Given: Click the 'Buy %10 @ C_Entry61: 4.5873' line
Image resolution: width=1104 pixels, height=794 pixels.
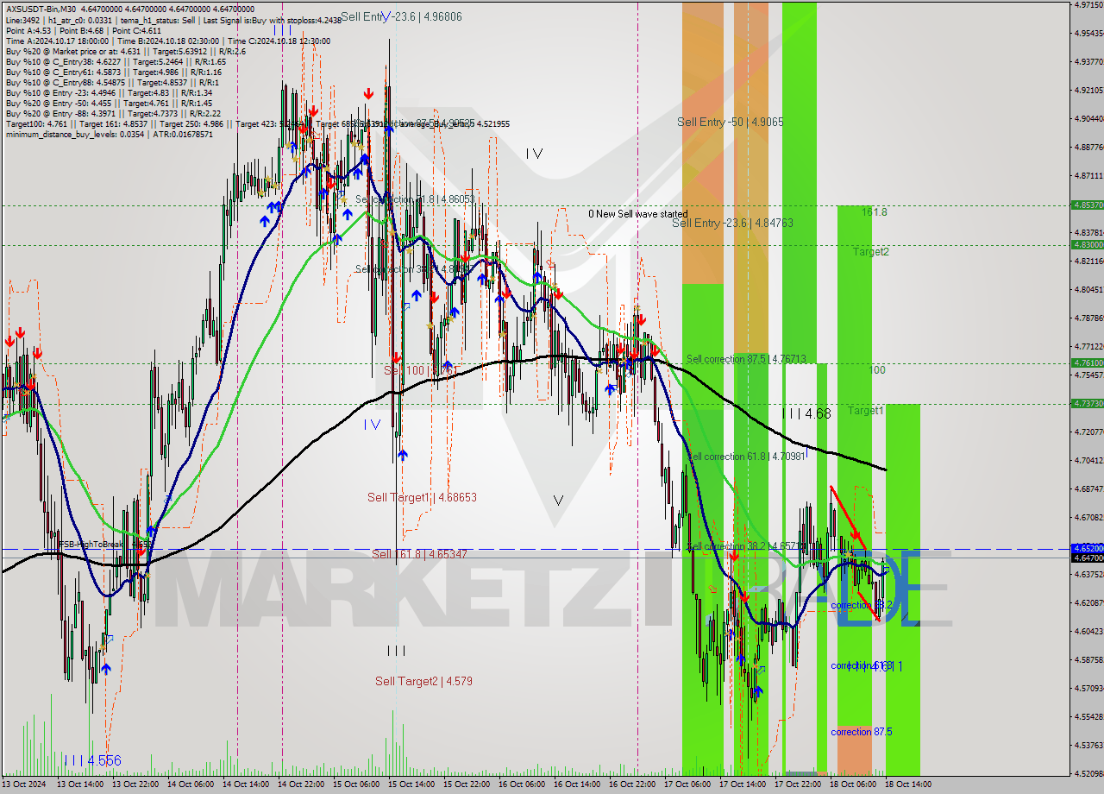Looking at the screenshot, I should [x=115, y=72].
